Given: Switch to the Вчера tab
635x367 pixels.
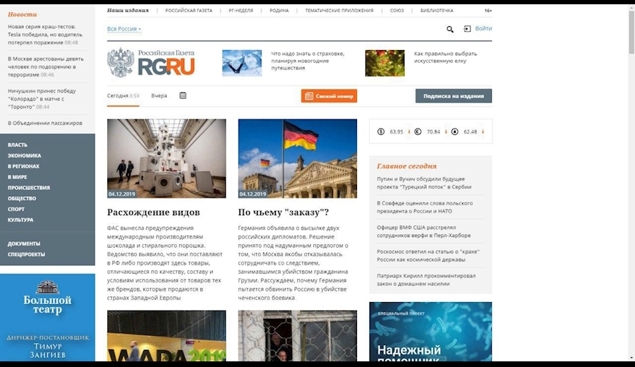Looking at the screenshot, I should point(159,95).
